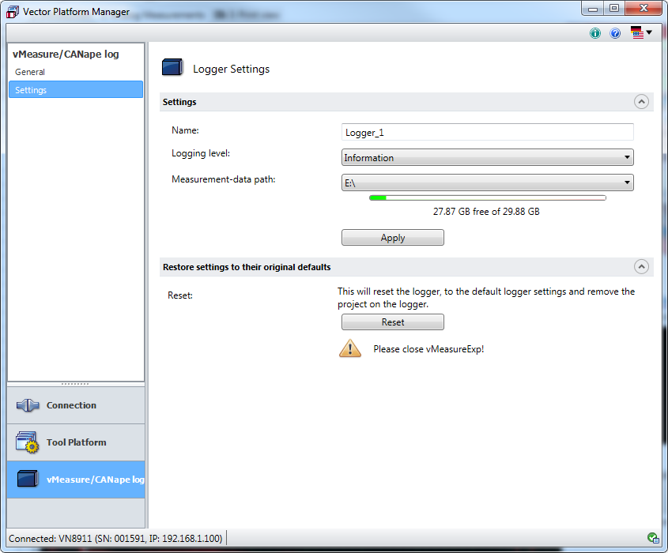Click the warning triangle icon
Image resolution: width=668 pixels, height=553 pixels.
(350, 348)
